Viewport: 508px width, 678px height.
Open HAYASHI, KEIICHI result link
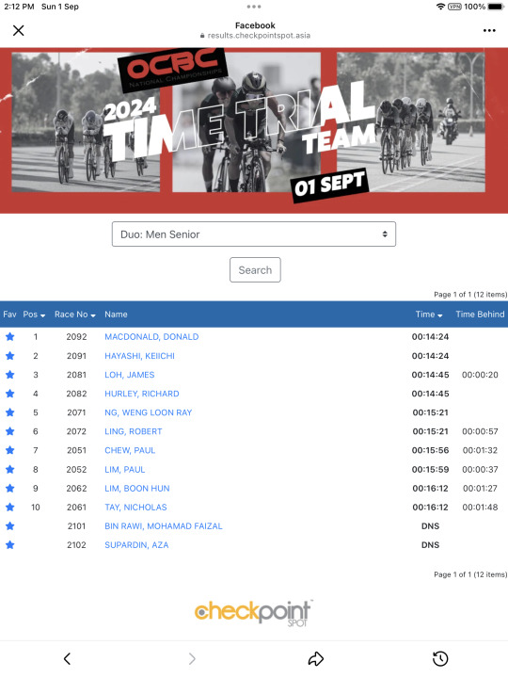139,355
